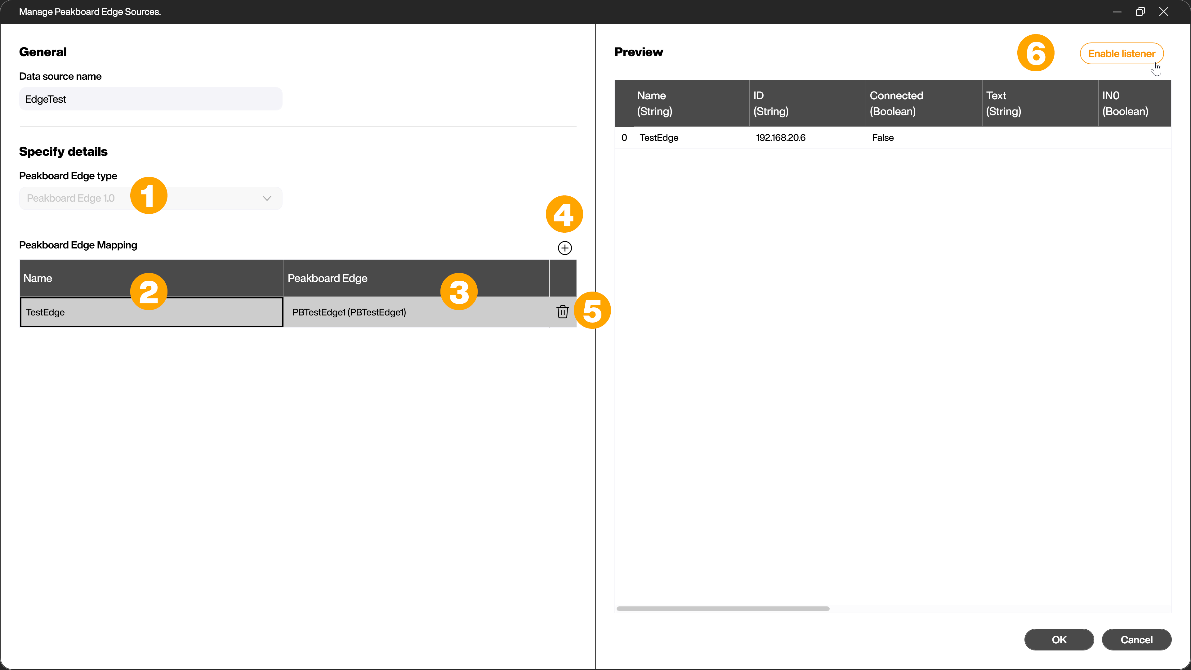Click the preview horizontal scrollbar

(x=723, y=609)
